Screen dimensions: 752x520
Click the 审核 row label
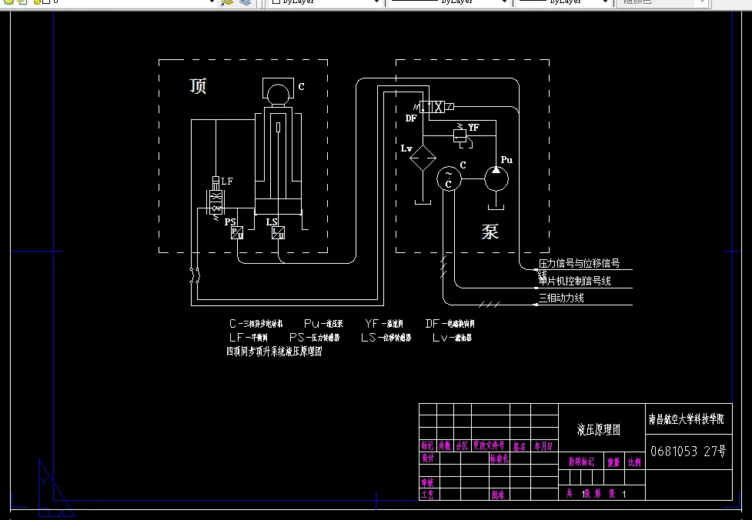pos(428,482)
